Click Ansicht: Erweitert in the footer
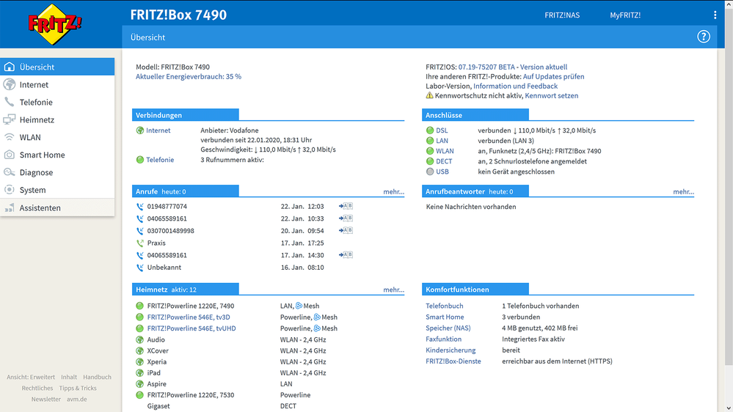 point(30,377)
